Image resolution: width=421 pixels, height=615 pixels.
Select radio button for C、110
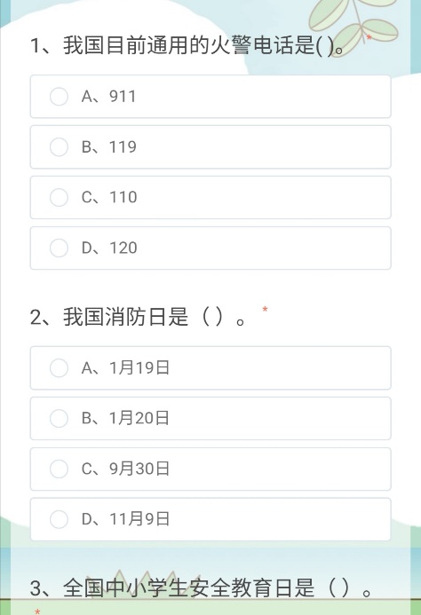click(59, 197)
